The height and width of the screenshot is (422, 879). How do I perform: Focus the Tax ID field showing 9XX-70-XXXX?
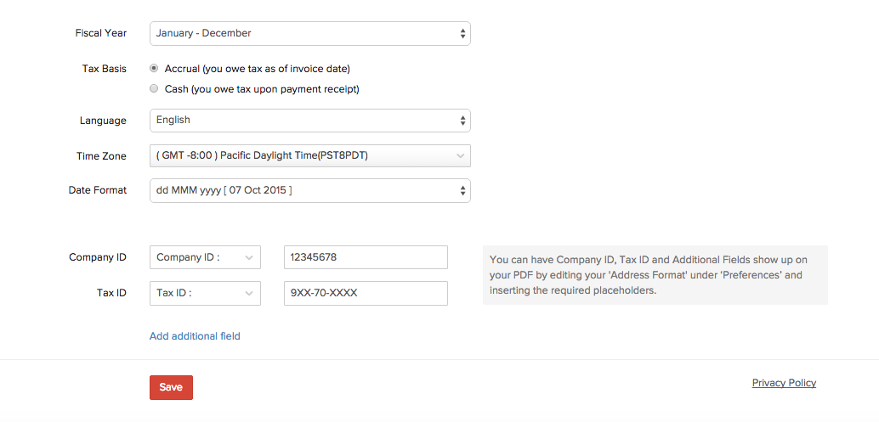[365, 294]
